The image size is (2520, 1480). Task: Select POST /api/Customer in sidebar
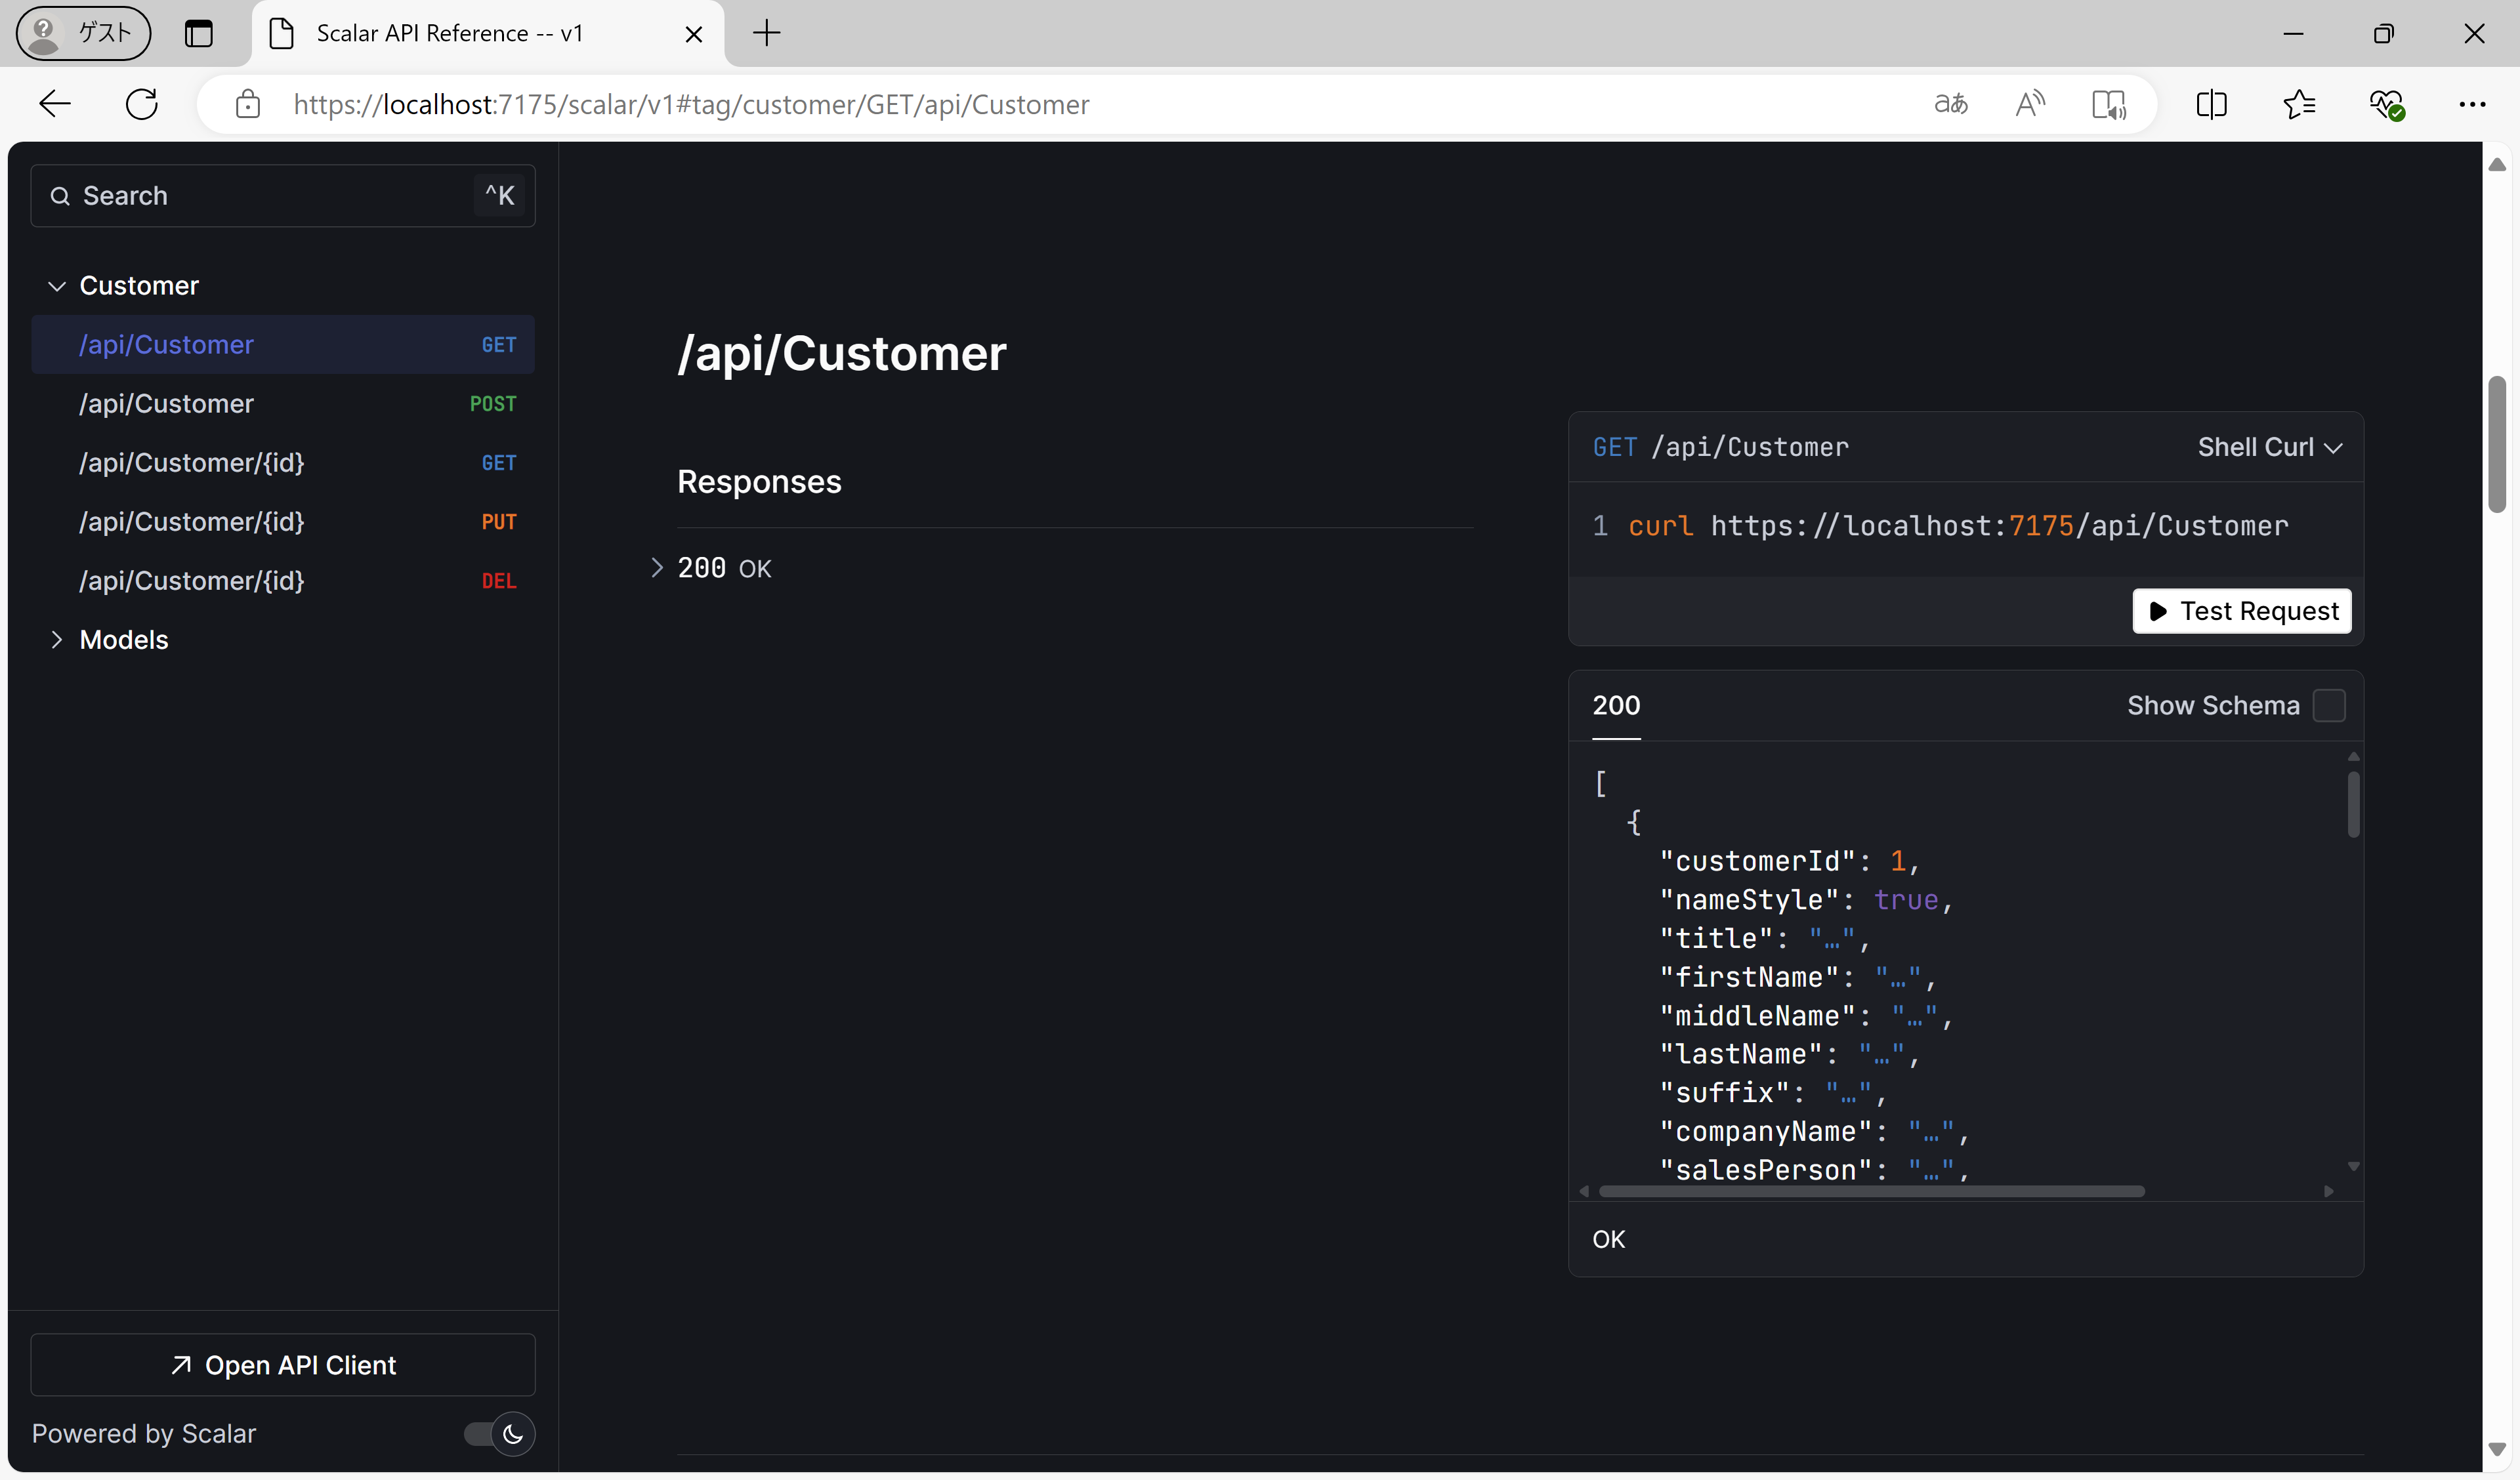(283, 404)
